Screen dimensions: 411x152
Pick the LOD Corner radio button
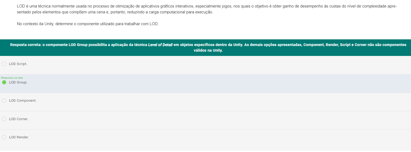[x=4, y=119]
